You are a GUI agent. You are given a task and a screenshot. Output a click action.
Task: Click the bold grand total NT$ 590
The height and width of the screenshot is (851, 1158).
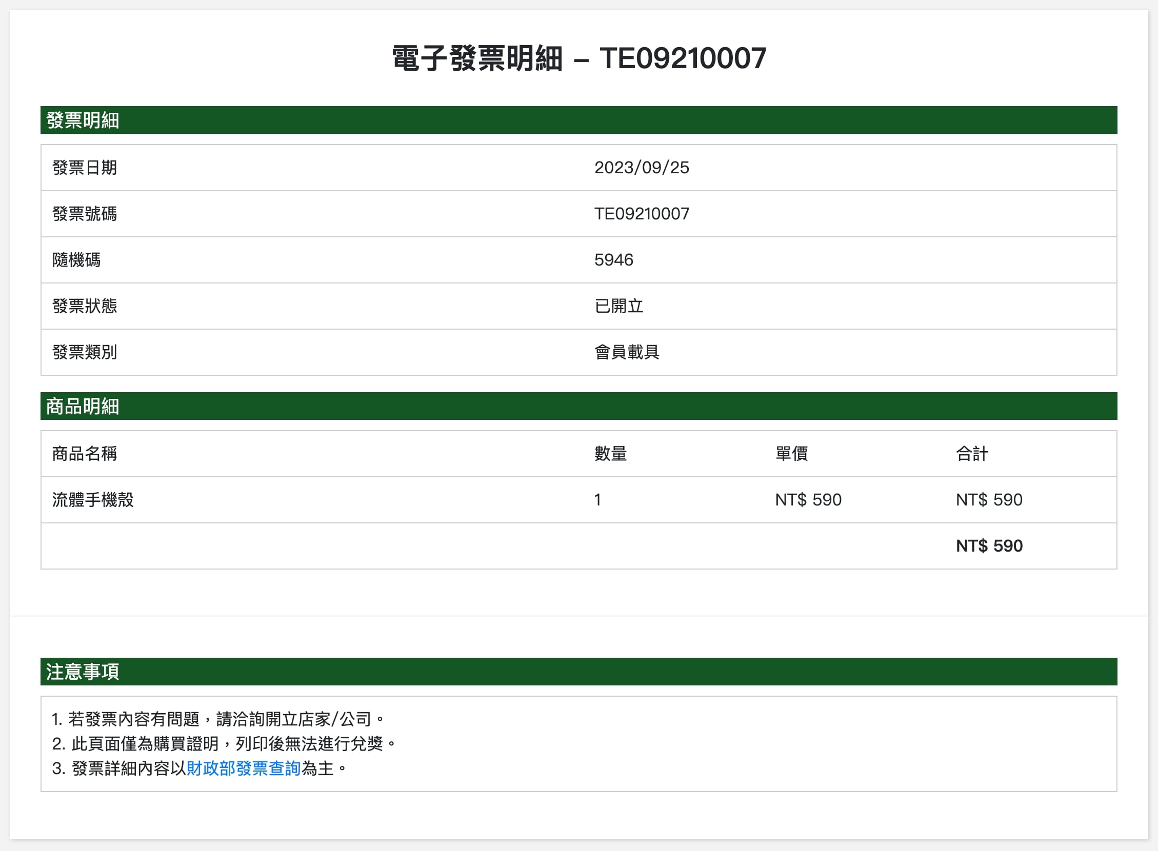coord(989,545)
